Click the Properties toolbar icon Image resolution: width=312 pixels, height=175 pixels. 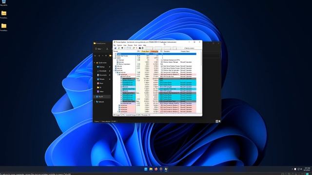pos(134,48)
